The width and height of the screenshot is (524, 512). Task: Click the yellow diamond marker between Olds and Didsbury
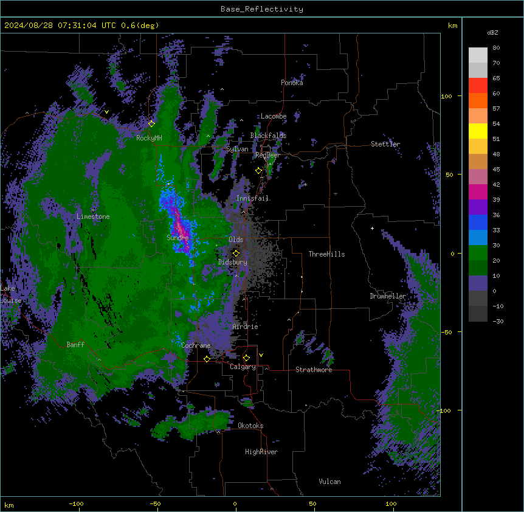point(236,253)
